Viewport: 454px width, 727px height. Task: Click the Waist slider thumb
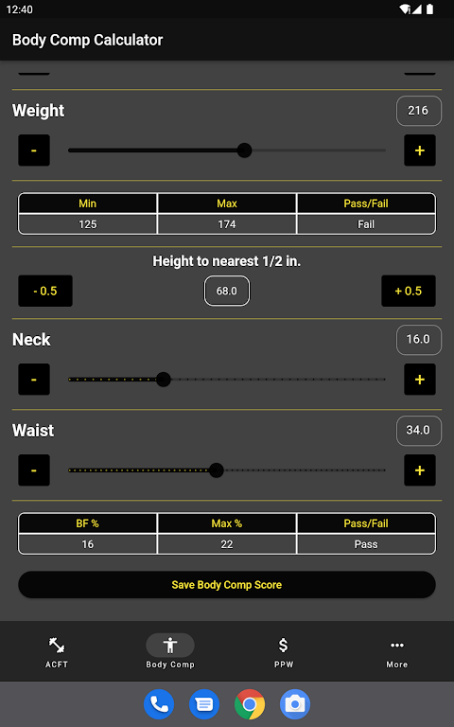217,470
